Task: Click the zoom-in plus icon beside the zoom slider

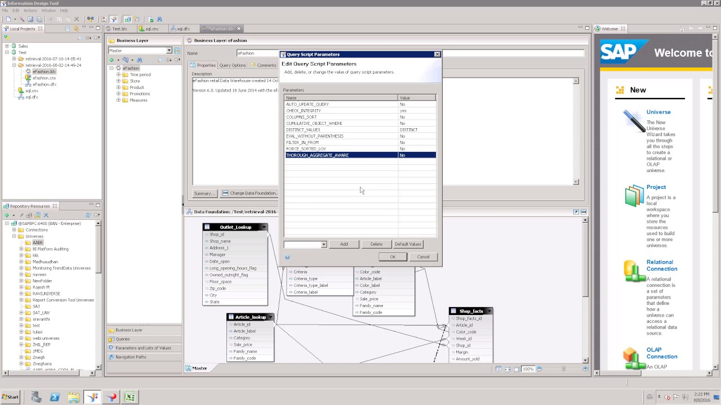Action: tap(585, 368)
